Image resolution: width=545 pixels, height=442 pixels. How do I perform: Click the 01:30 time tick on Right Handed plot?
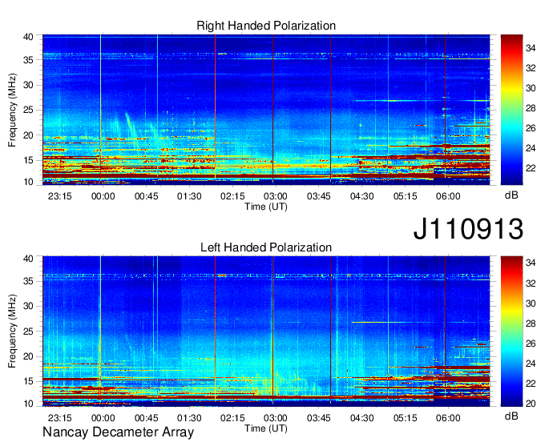(x=189, y=196)
